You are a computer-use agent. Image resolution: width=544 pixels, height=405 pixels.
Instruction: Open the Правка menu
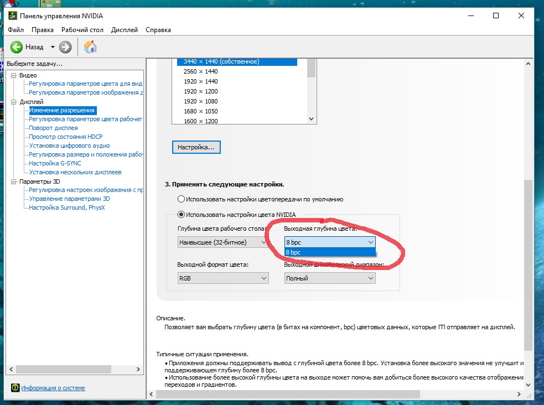42,30
